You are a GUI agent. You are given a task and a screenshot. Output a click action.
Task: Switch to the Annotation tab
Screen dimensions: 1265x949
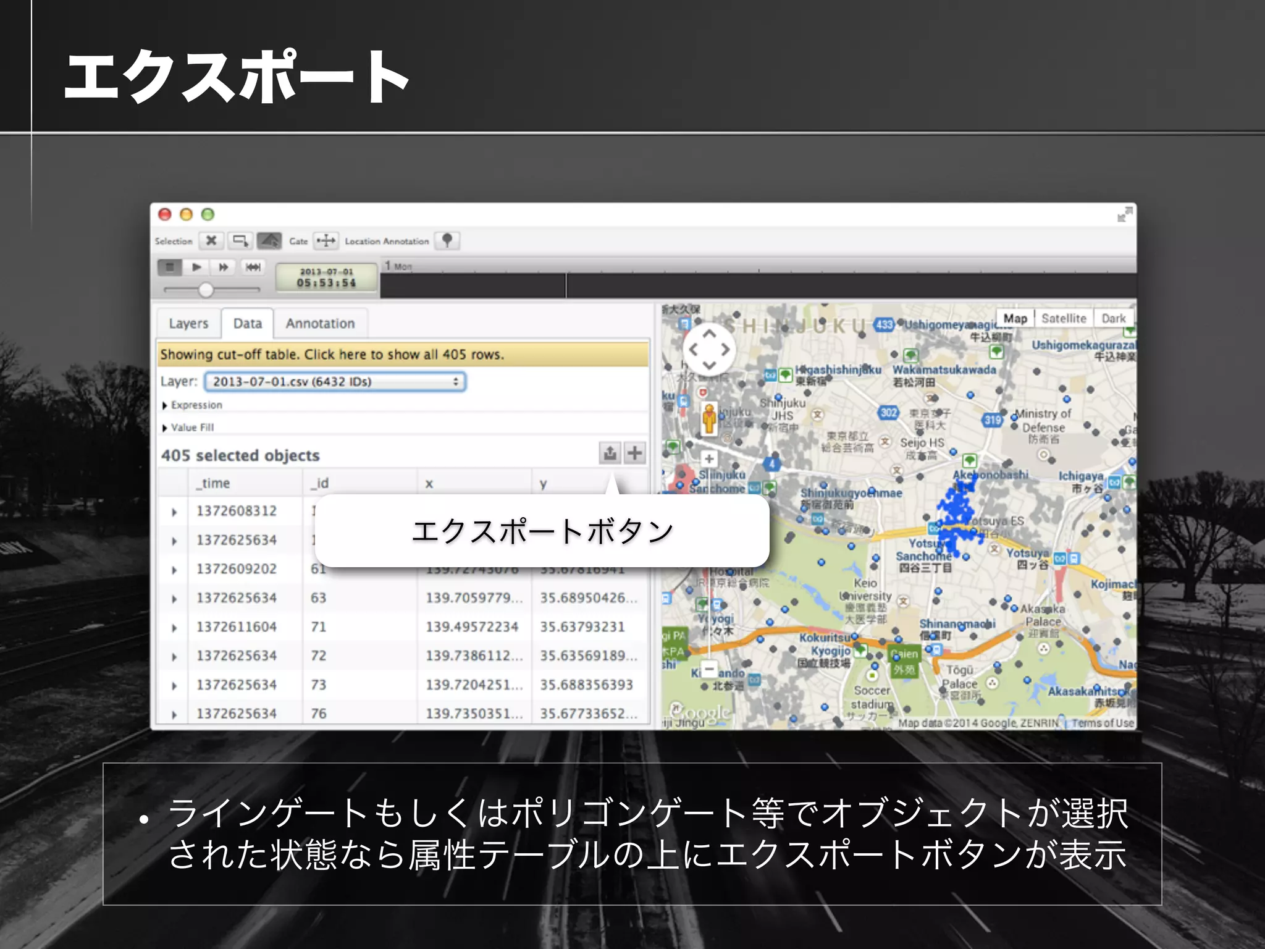click(x=320, y=323)
